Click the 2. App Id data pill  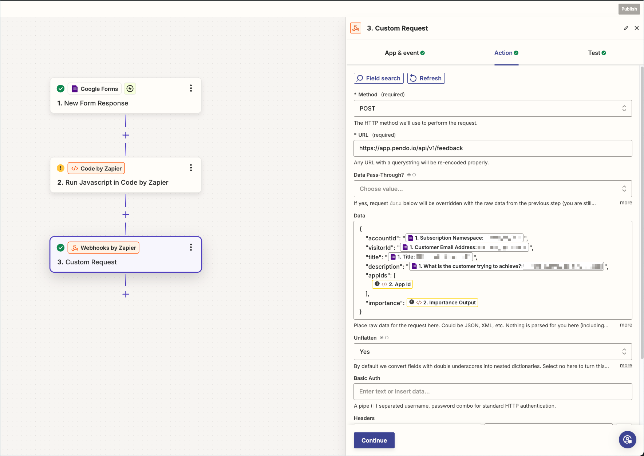click(x=392, y=284)
